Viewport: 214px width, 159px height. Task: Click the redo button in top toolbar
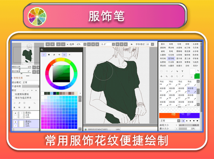[53, 44]
